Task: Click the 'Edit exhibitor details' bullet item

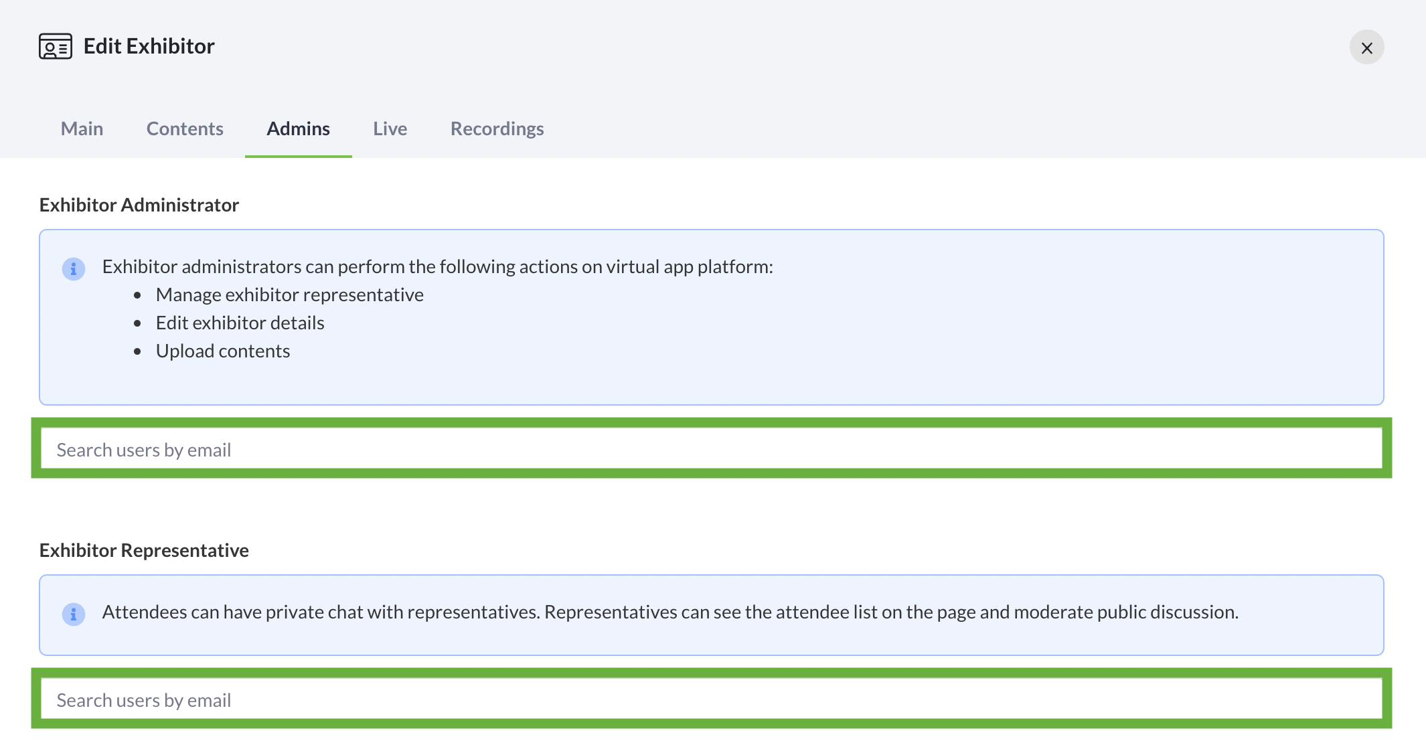Action: [240, 323]
